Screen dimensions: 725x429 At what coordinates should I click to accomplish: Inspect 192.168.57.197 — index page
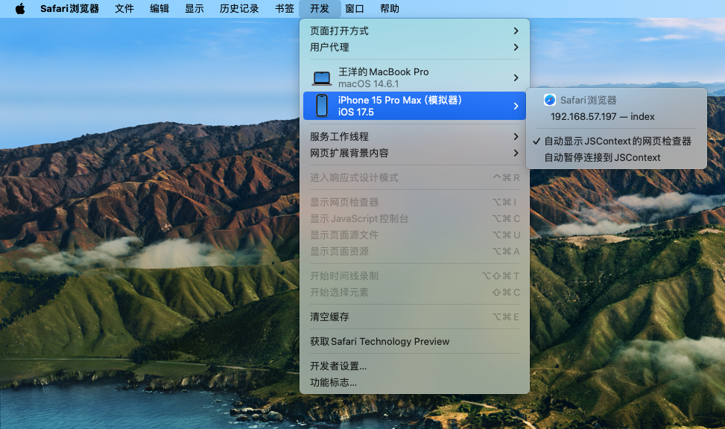coord(616,116)
